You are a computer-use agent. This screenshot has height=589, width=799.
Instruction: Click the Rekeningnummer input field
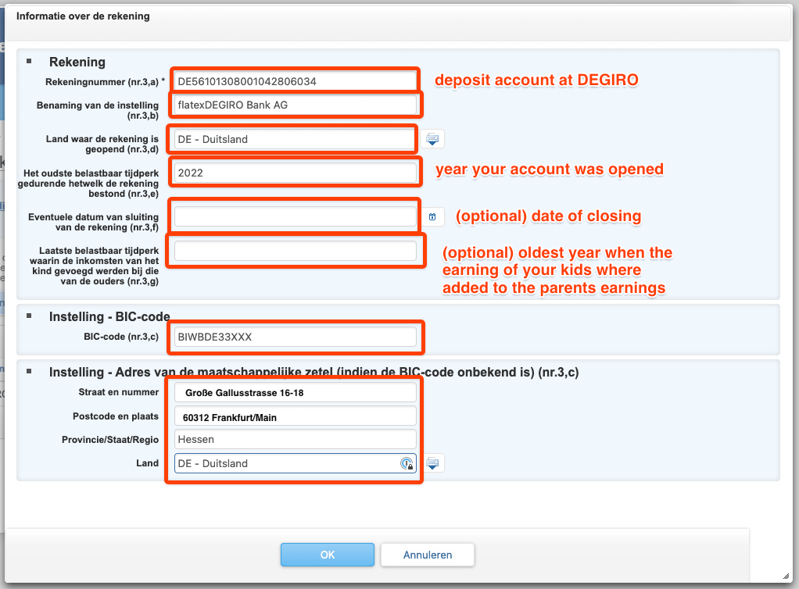[x=295, y=80]
